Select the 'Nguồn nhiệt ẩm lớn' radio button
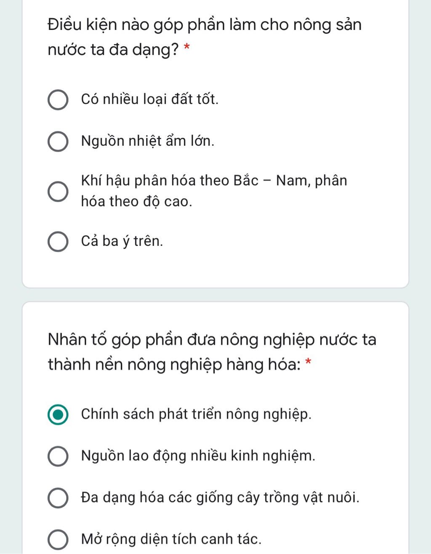The width and height of the screenshot is (431, 554). [58, 141]
